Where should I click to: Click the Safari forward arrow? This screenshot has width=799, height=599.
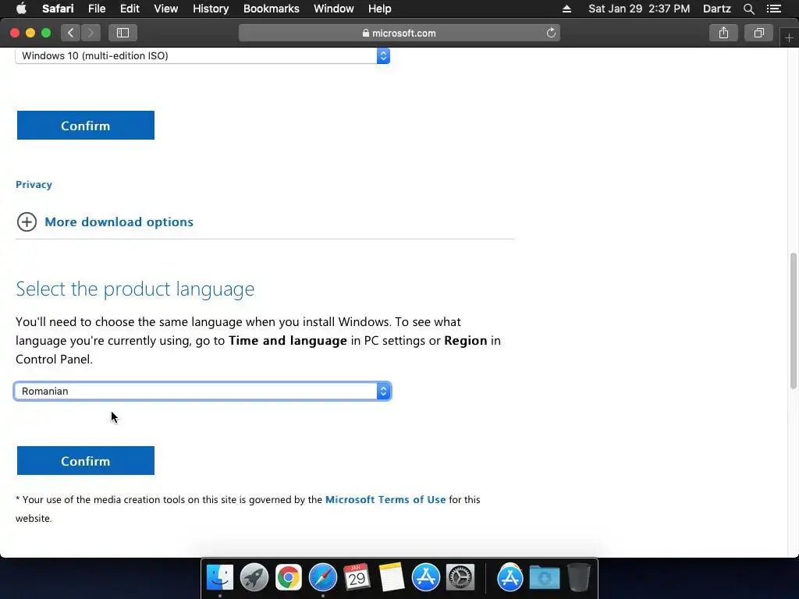(x=91, y=33)
